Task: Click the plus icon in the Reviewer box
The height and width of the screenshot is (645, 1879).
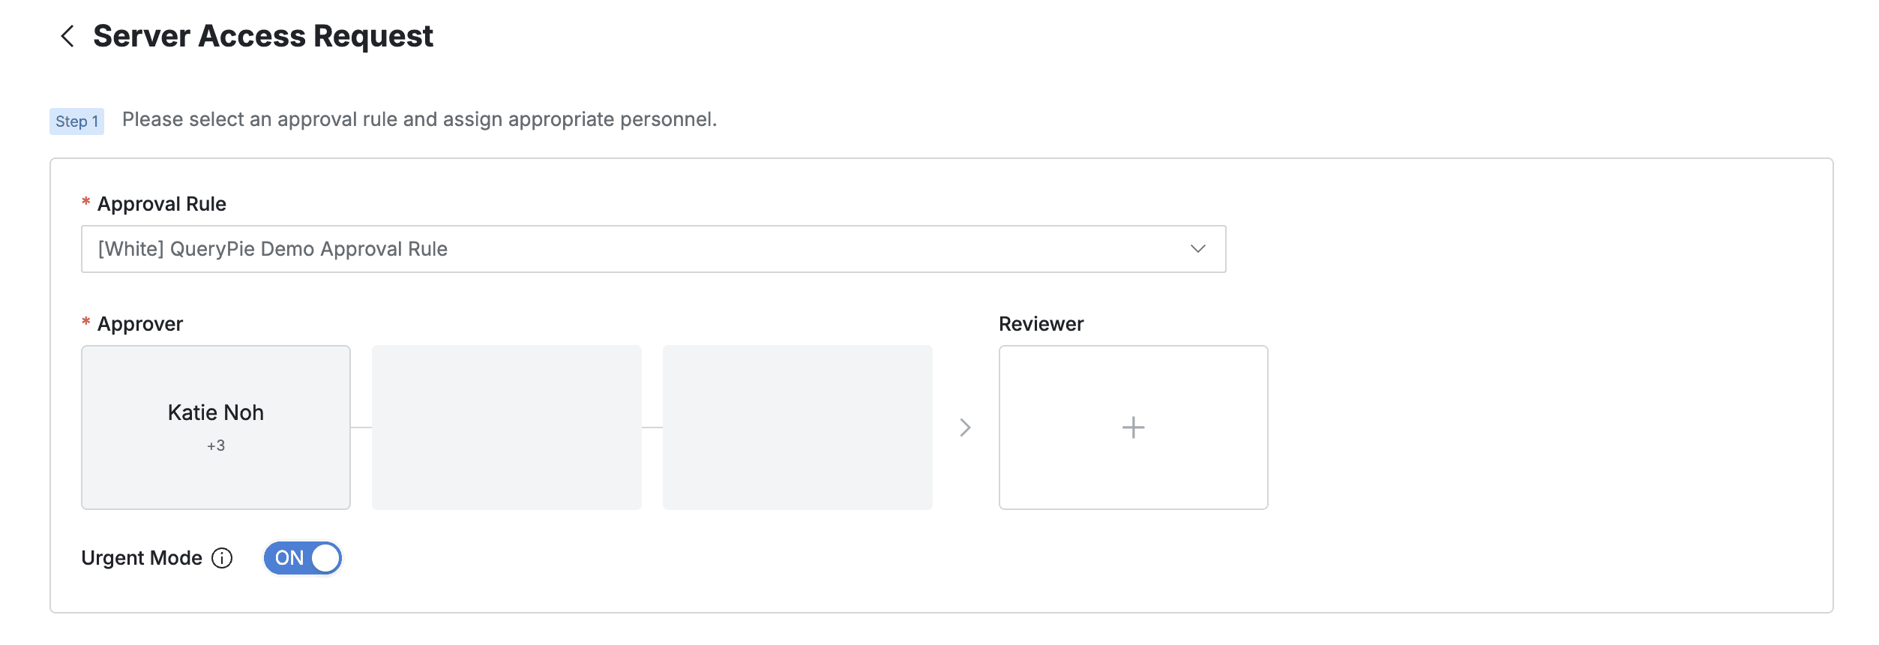Action: 1133,427
